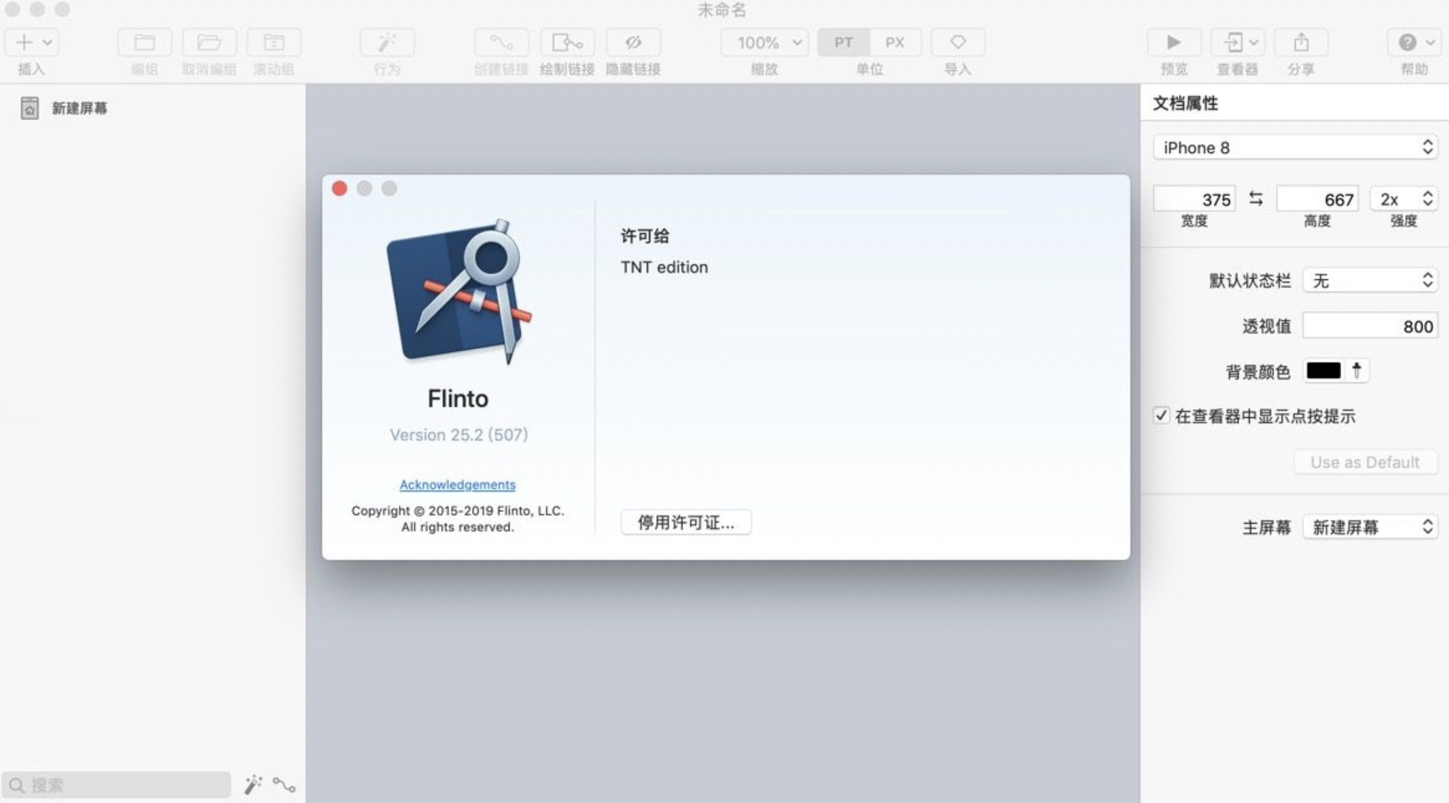This screenshot has height=803, width=1449.
Task: Select the 新建屏幕 screen in layer list
Action: (x=80, y=108)
